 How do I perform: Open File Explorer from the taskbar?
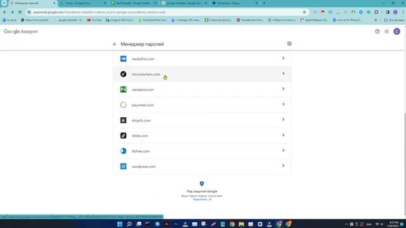click(x=241, y=224)
